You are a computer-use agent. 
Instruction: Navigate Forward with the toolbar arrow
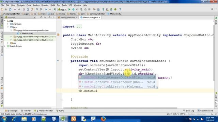coord(50,9)
